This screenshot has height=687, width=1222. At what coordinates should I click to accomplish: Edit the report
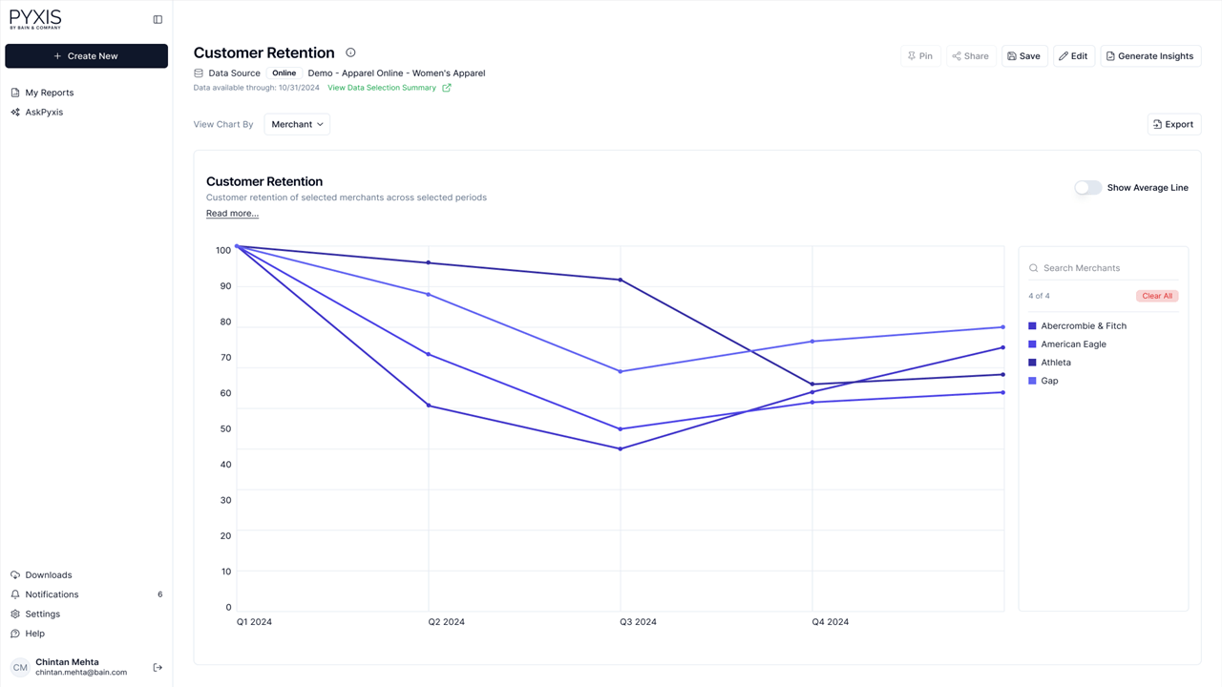point(1074,56)
